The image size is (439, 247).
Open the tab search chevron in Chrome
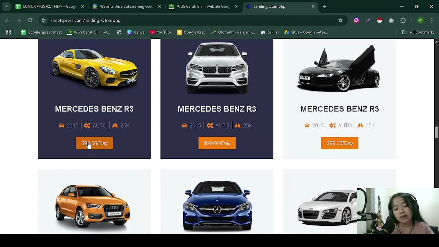pyautogui.click(x=6, y=6)
